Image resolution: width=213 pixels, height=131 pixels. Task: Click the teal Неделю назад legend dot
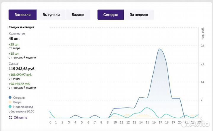click(10, 107)
